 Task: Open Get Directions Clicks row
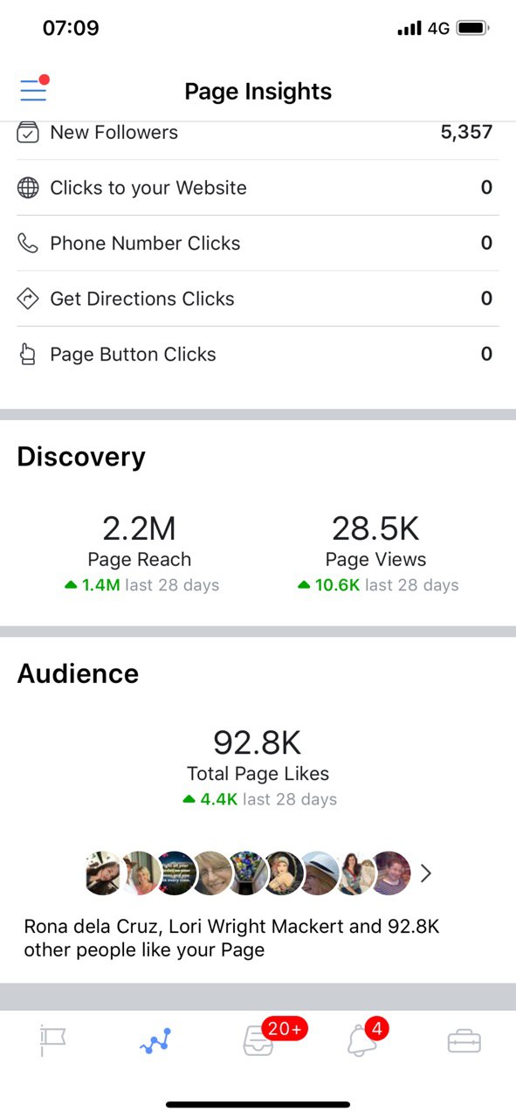258,299
